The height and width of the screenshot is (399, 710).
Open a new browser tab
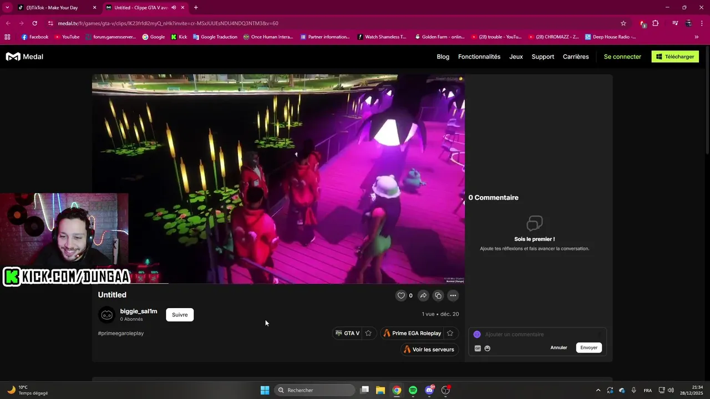(196, 7)
